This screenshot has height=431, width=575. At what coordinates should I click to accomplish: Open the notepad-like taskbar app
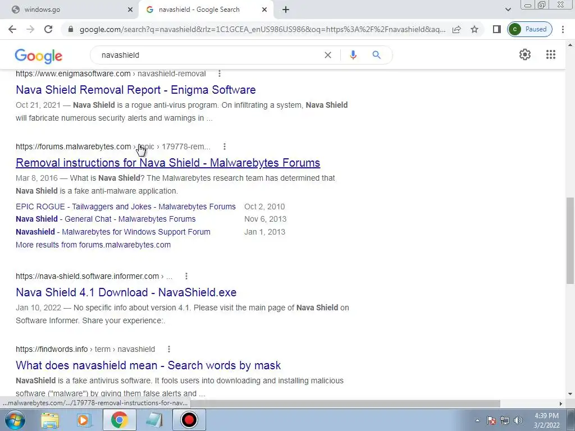point(154,420)
